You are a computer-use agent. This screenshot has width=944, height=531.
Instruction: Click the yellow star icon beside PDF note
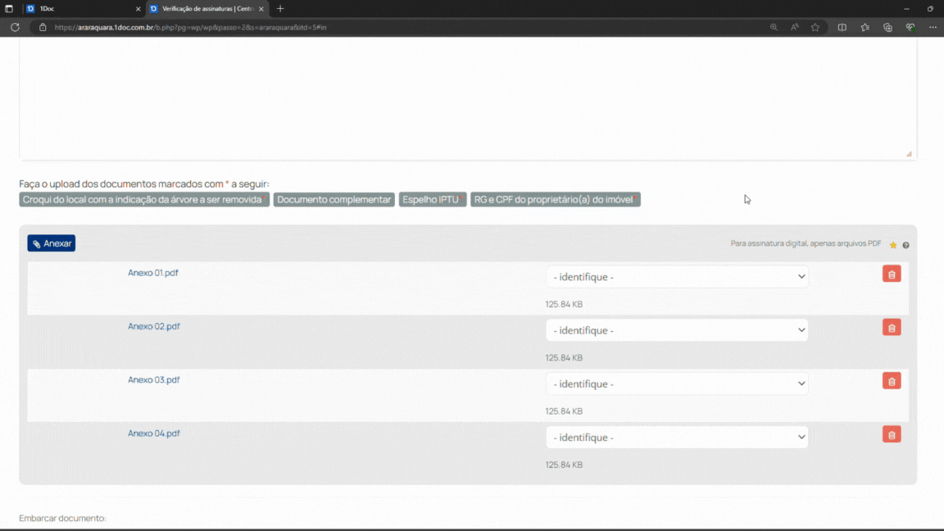[x=893, y=245]
